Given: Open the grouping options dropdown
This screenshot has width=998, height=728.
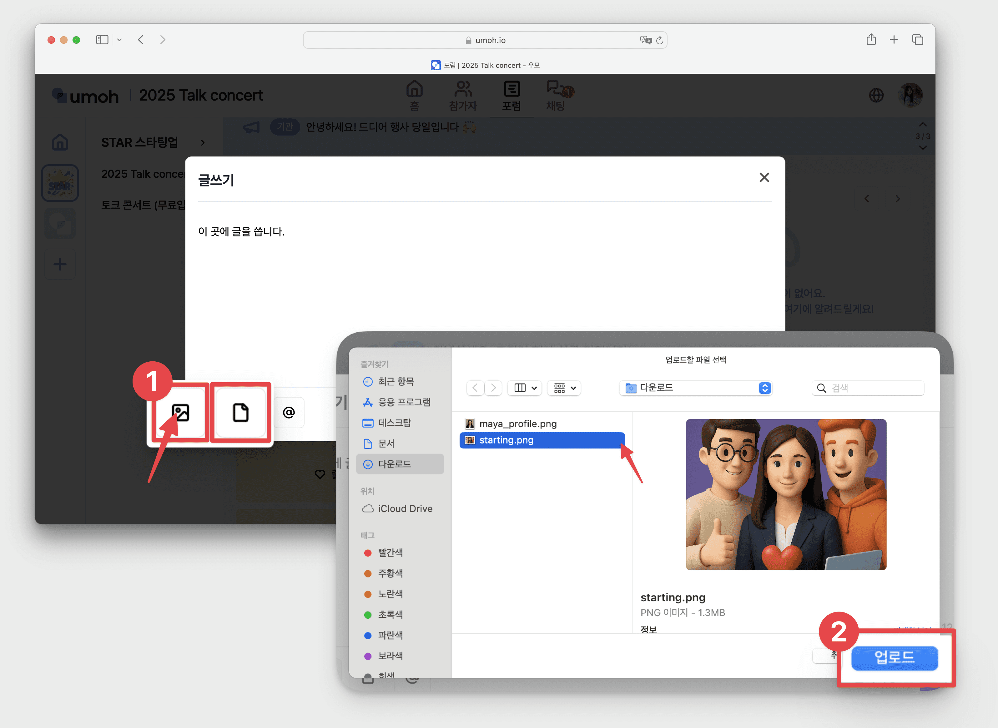Looking at the screenshot, I should click(564, 388).
